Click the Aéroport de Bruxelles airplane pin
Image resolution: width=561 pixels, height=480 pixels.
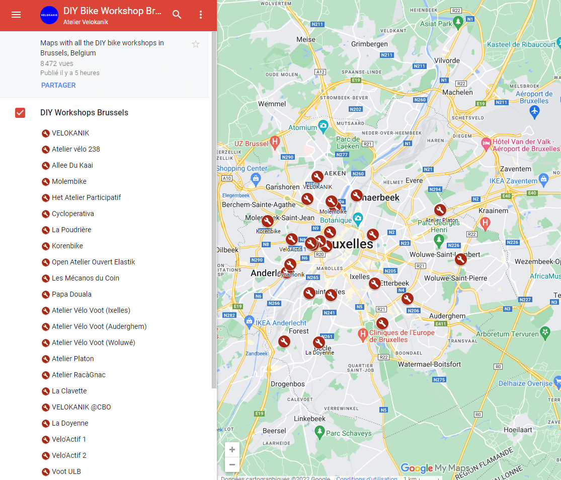coord(534,112)
